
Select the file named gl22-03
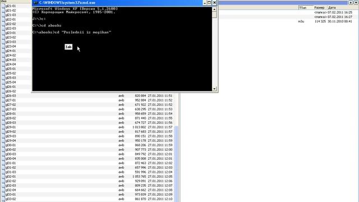11,29
